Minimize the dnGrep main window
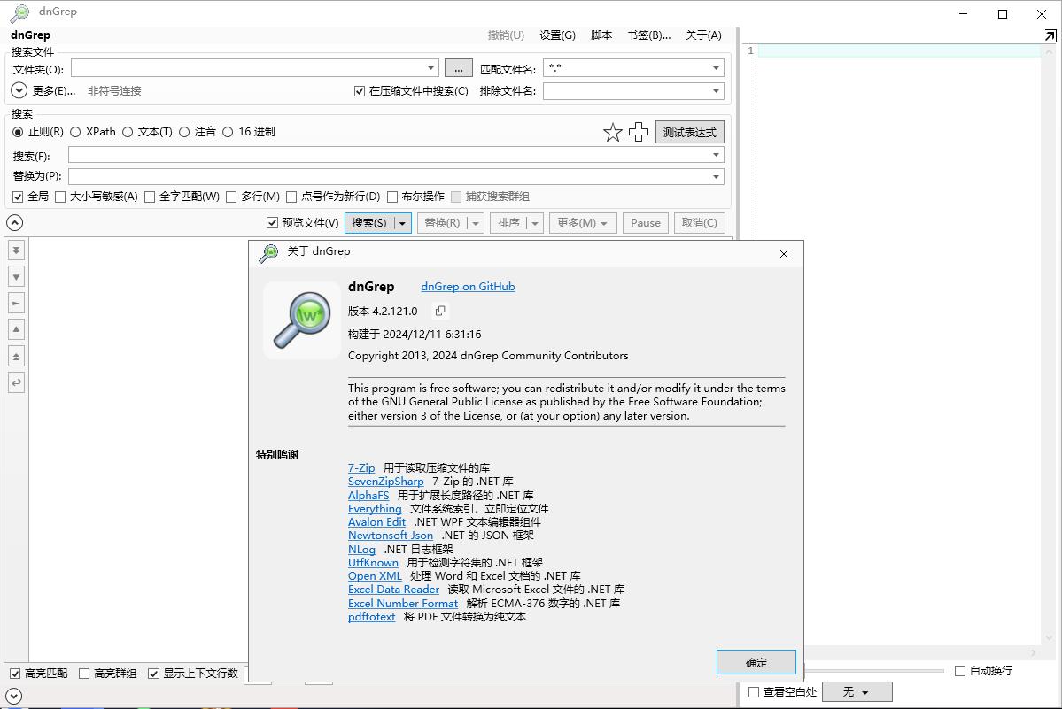This screenshot has width=1062, height=709. coord(964,13)
